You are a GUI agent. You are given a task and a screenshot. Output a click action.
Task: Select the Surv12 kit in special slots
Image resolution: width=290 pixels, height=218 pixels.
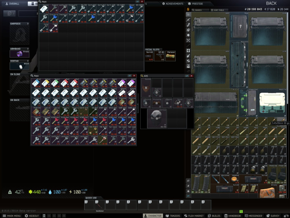click(x=149, y=56)
